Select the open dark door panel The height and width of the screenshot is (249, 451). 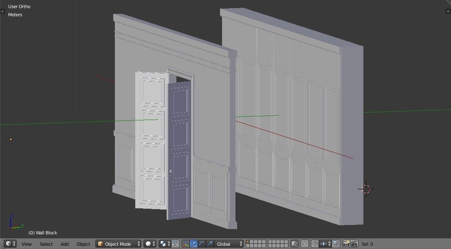[179, 151]
